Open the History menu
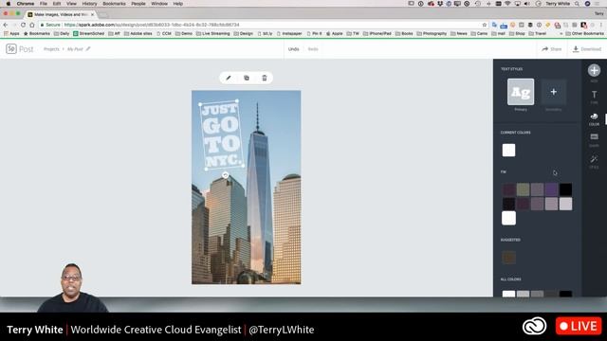Image resolution: width=607 pixels, height=341 pixels. point(89,4)
